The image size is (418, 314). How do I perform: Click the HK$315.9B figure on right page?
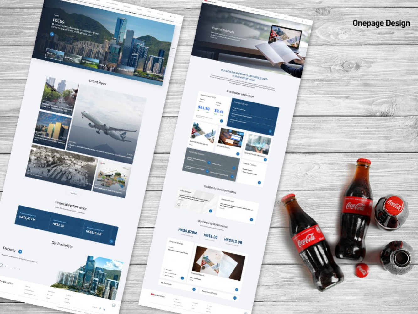pyautogui.click(x=233, y=241)
